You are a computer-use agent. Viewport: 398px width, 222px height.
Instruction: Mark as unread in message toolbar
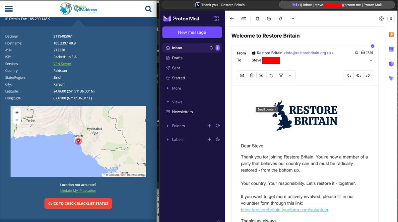[242, 75]
